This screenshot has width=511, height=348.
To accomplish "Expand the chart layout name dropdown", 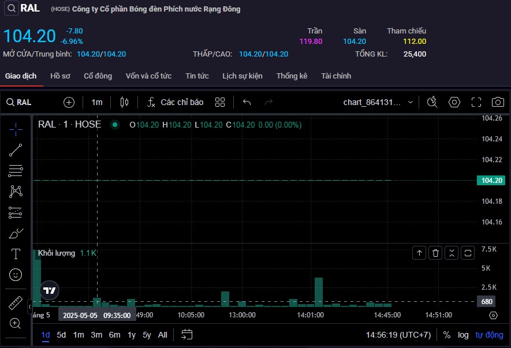I will 411,102.
